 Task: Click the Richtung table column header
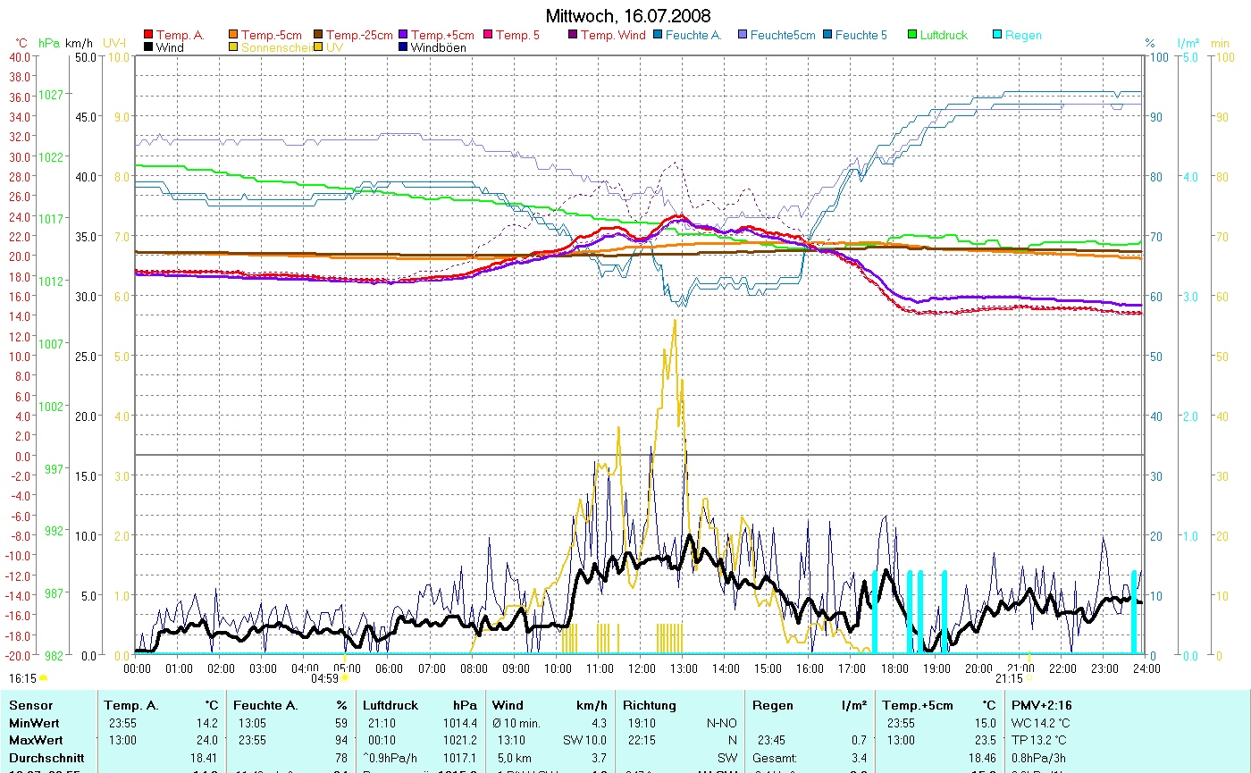point(650,706)
